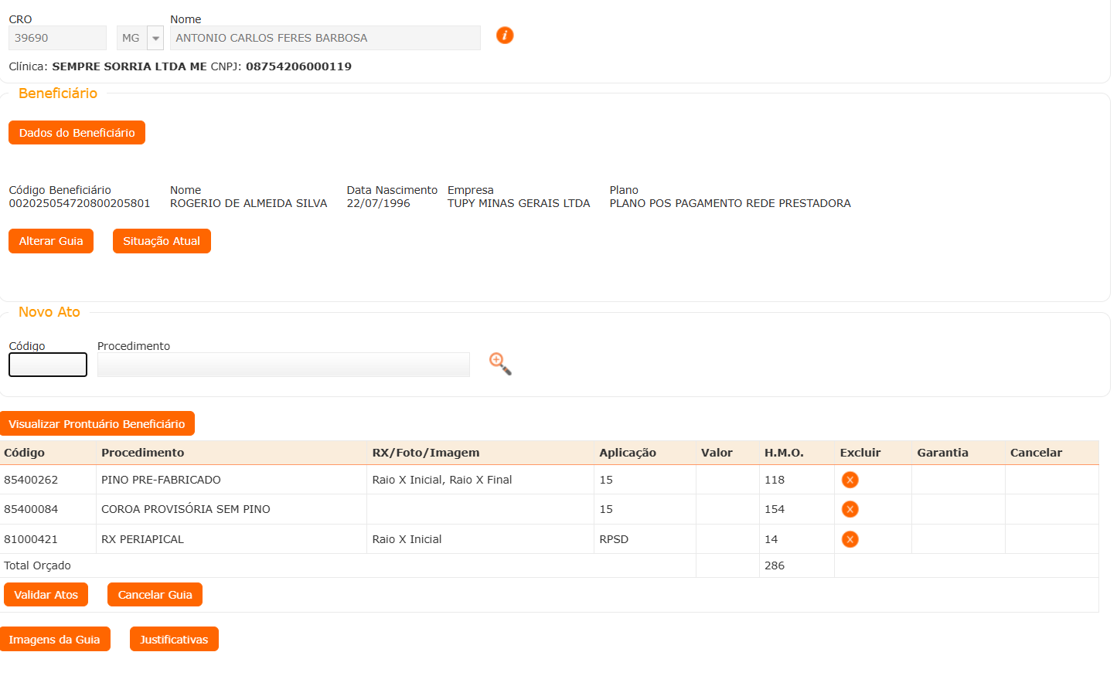The image size is (1117, 686).
Task: Delete the PINO PRE-FABRICADO row
Action: tap(850, 480)
